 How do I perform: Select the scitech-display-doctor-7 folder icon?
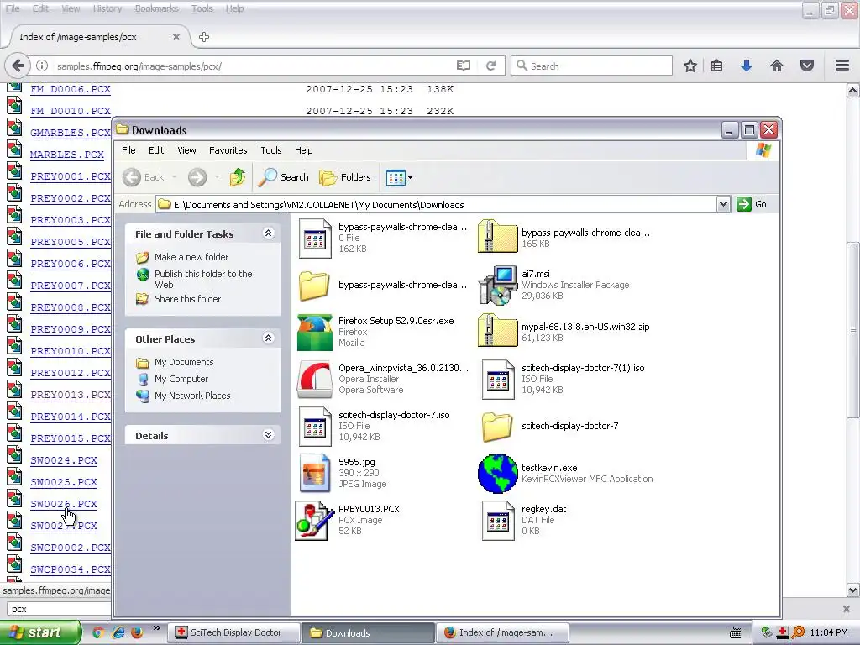click(x=497, y=426)
